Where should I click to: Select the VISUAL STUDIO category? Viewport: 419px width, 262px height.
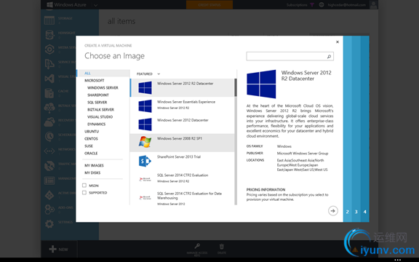click(100, 117)
